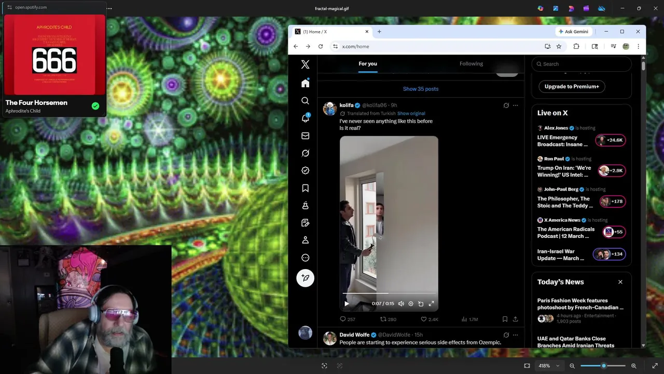The height and width of the screenshot is (374, 664).
Task: Toggle picture-in-picture on the video
Action: click(421, 303)
